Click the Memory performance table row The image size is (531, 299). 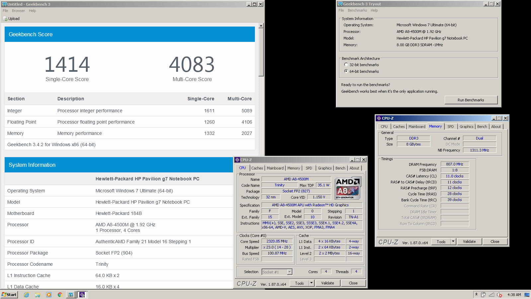tap(130, 133)
